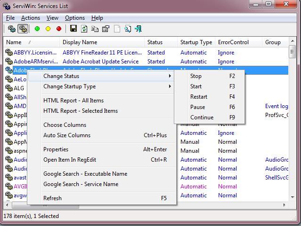Image resolution: width=301 pixels, height=226 pixels.
Task: Click the properties toolbar icon
Action: click(x=106, y=29)
